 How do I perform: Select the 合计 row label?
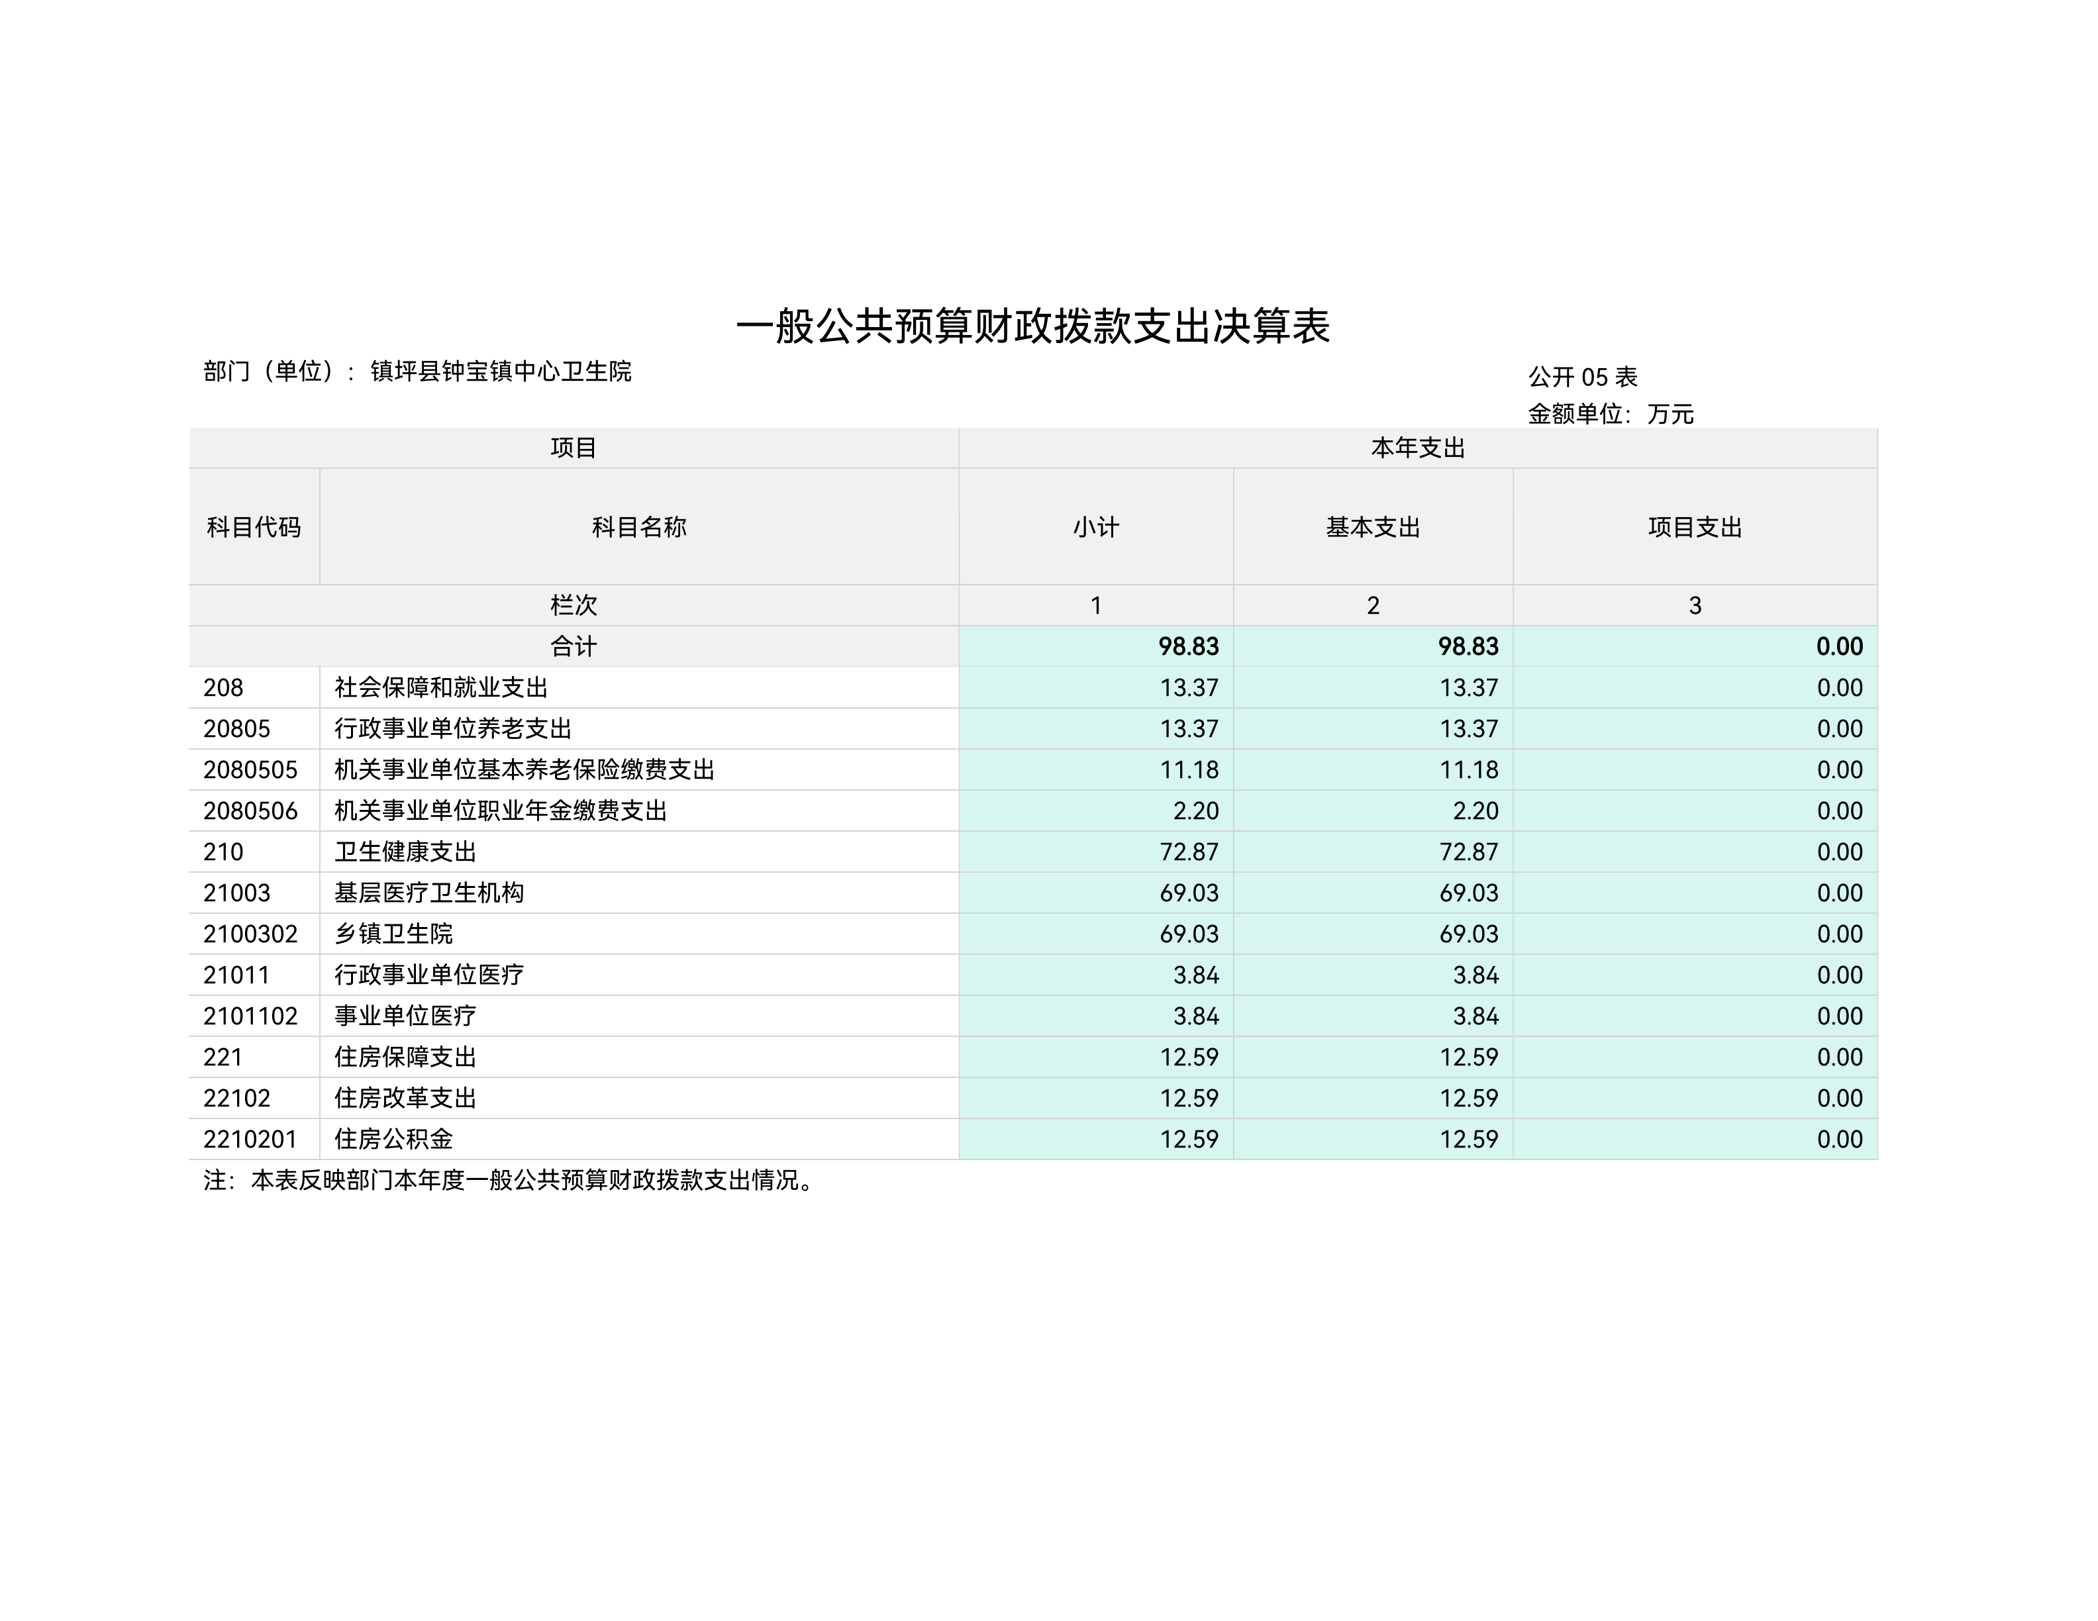coord(574,646)
